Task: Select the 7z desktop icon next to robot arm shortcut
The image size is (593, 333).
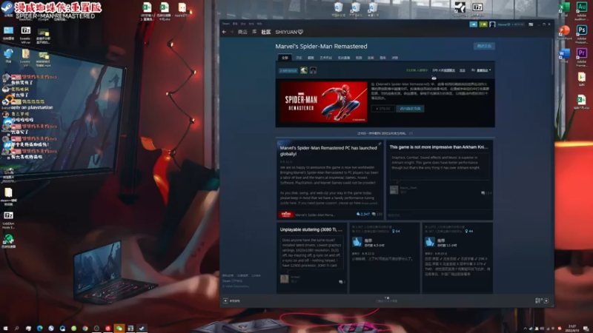Action: pos(477,7)
